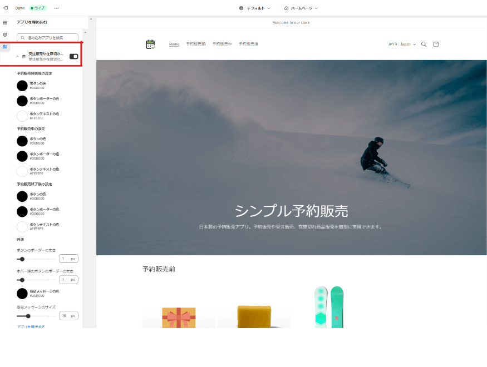
Task: Click the Dawn theme name
Action: coord(20,8)
